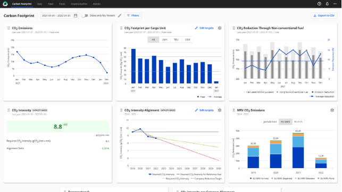Image resolution: width=342 pixels, height=192 pixels.
Task: Toggle Fleet legend entry in footprint chart
Action: (x=201, y=97)
